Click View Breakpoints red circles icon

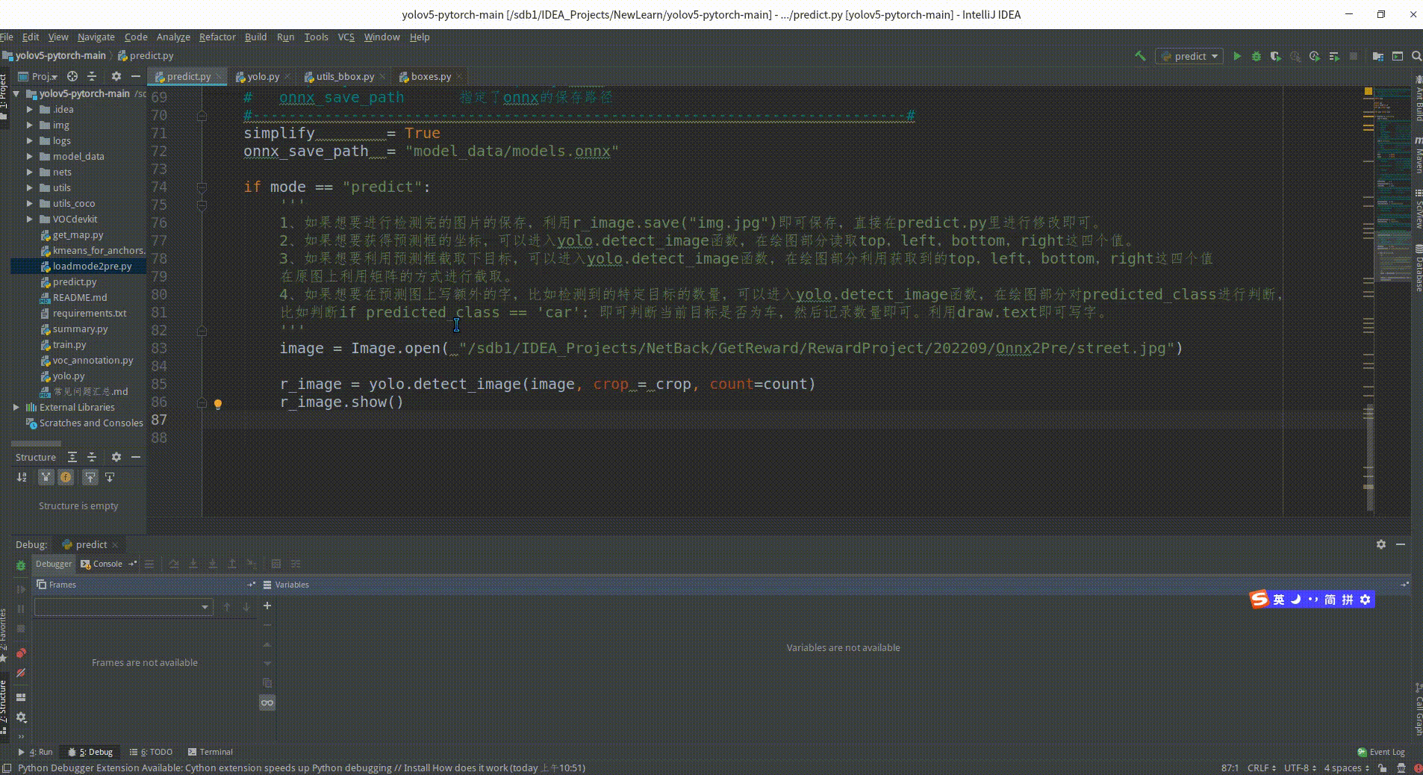(x=21, y=653)
